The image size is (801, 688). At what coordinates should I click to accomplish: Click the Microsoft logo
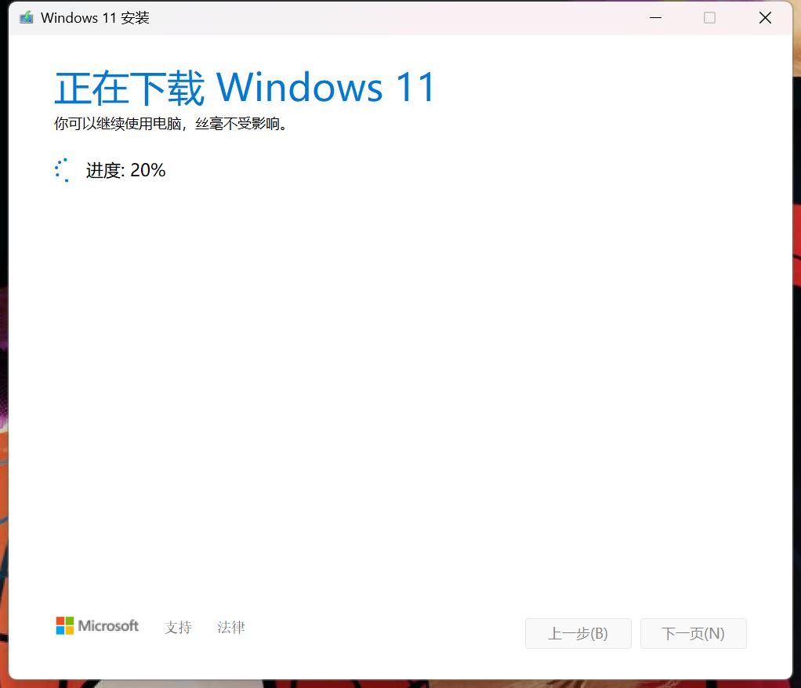click(x=97, y=625)
